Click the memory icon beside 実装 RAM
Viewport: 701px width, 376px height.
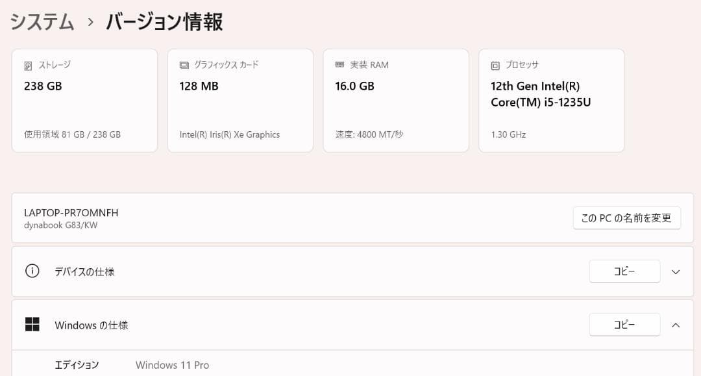[x=339, y=65]
